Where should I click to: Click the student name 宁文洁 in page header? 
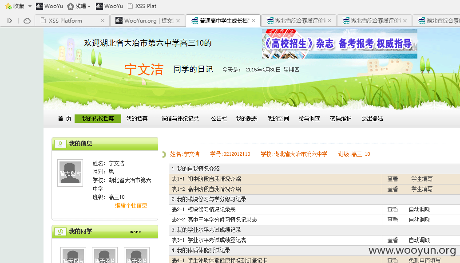click(144, 70)
